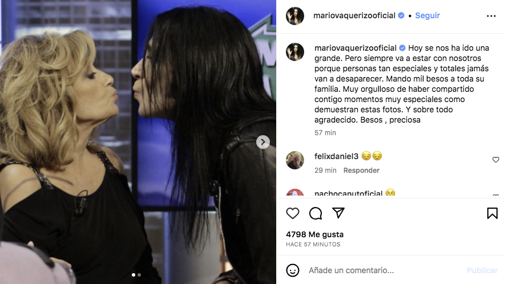This screenshot has height=284, width=505.
Task: Save post with bookmark icon
Action: pos(492,213)
